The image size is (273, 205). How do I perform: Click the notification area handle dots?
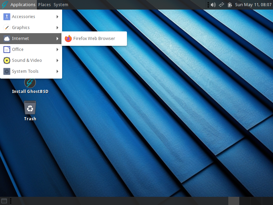pos(208,5)
